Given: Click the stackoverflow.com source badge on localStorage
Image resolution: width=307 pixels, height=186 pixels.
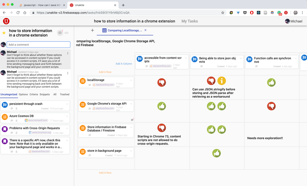Looking at the screenshot, I should pos(103,85).
